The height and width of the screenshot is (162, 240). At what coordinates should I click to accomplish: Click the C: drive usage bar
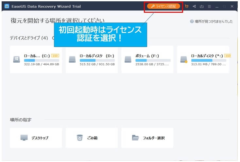coord(42,60)
